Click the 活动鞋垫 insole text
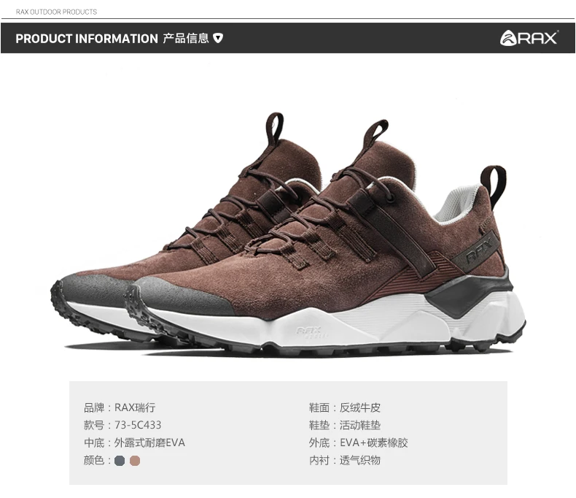The image size is (576, 498). pos(360,425)
